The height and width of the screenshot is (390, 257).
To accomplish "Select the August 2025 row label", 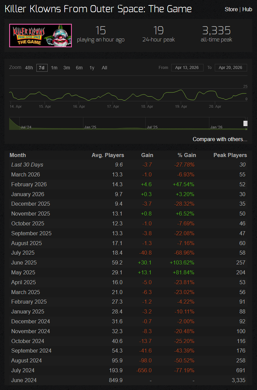I will pyautogui.click(x=27, y=243).
